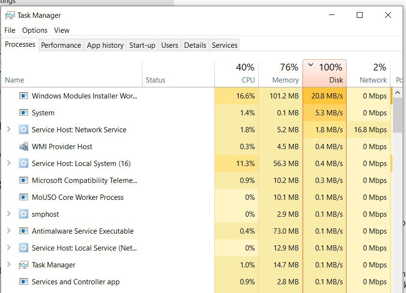Screen dimensions: 406x293
Task: Click the Service Host: Local Service gear icon
Action: pos(24,248)
